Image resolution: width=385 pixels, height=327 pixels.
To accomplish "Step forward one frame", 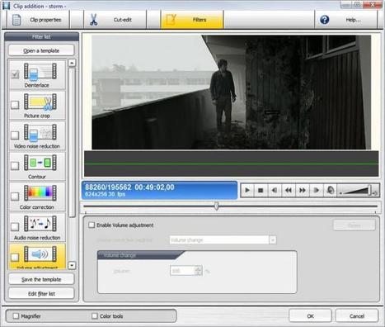I will (x=317, y=190).
